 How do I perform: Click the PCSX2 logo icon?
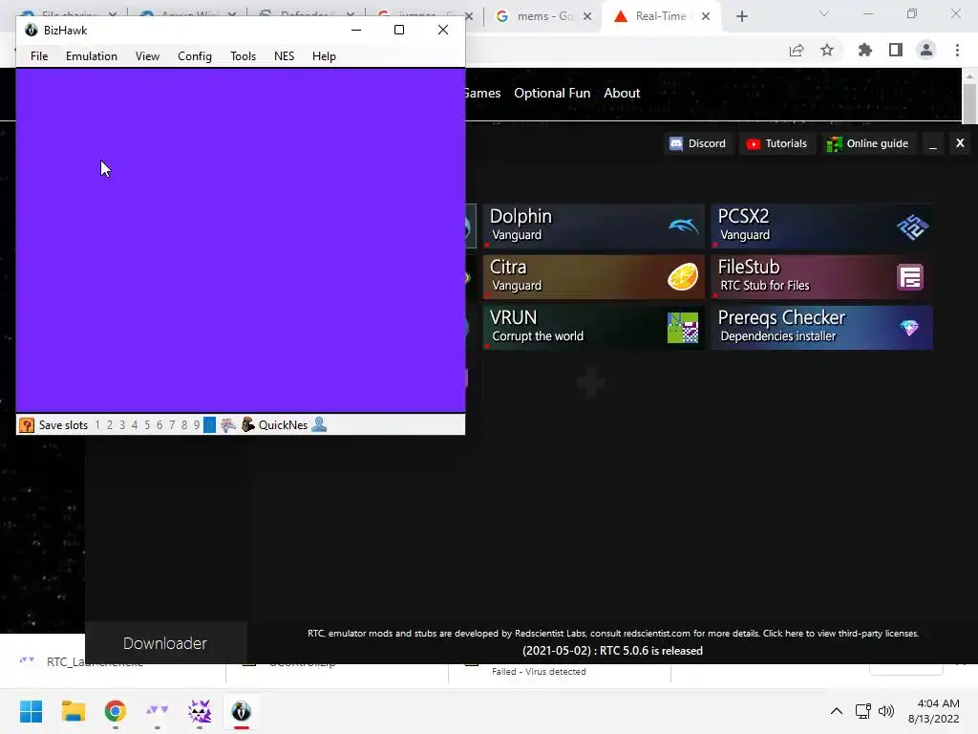912,227
